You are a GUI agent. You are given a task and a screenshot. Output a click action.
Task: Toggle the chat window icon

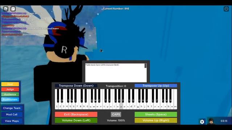click(x=13, y=9)
